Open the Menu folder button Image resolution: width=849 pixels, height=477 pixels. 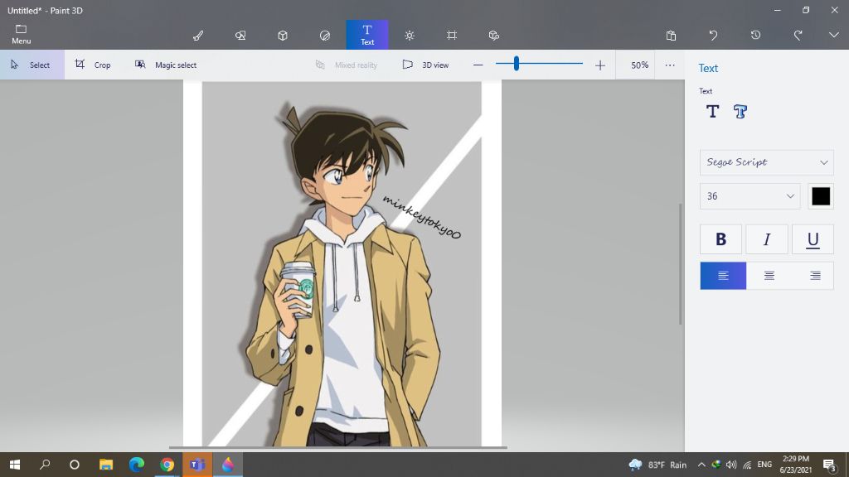[21, 34]
